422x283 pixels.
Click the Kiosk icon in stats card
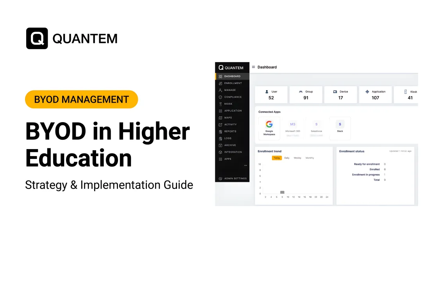[x=405, y=92]
